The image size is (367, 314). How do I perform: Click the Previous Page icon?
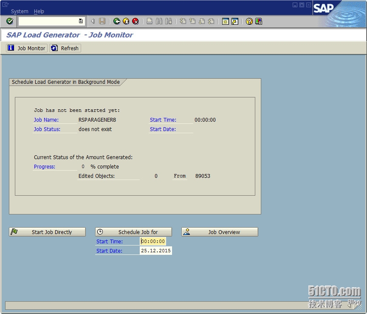pyautogui.click(x=192, y=21)
